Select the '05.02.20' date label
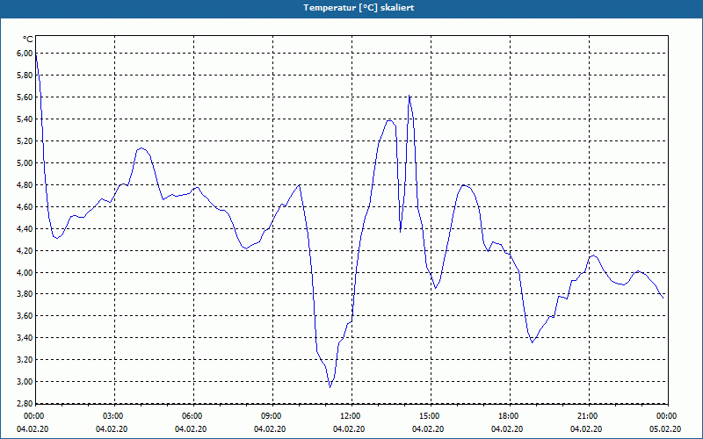This screenshot has width=703, height=439. pos(665,429)
